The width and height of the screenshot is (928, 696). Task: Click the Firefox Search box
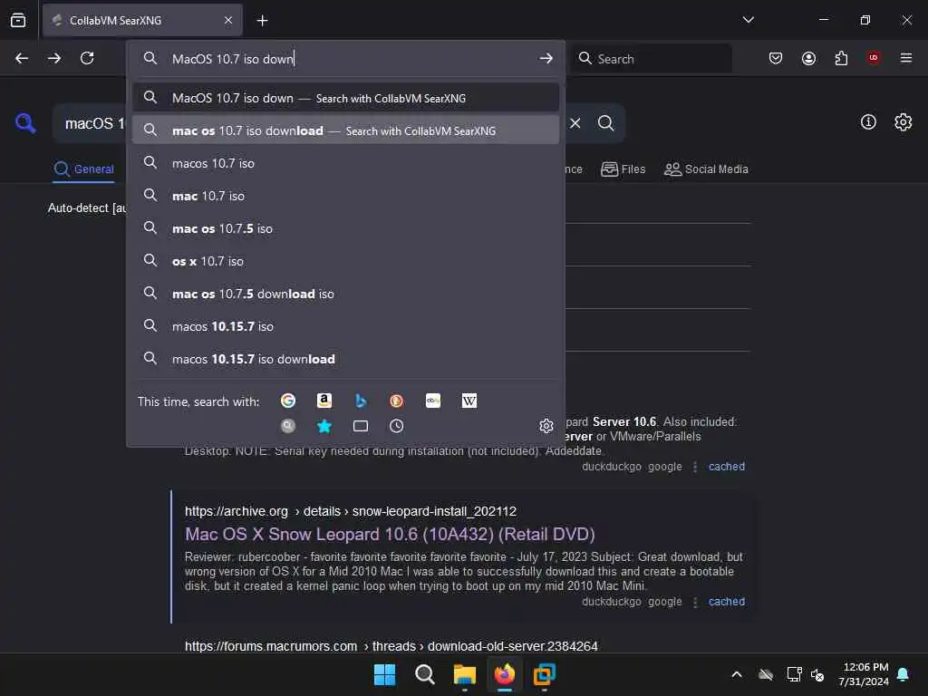click(x=652, y=59)
